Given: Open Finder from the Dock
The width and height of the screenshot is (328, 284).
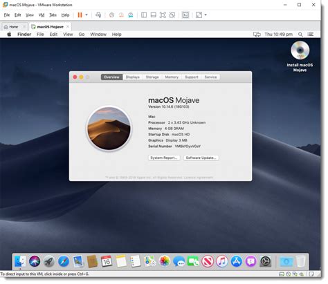Looking at the screenshot, I should 20,261.
